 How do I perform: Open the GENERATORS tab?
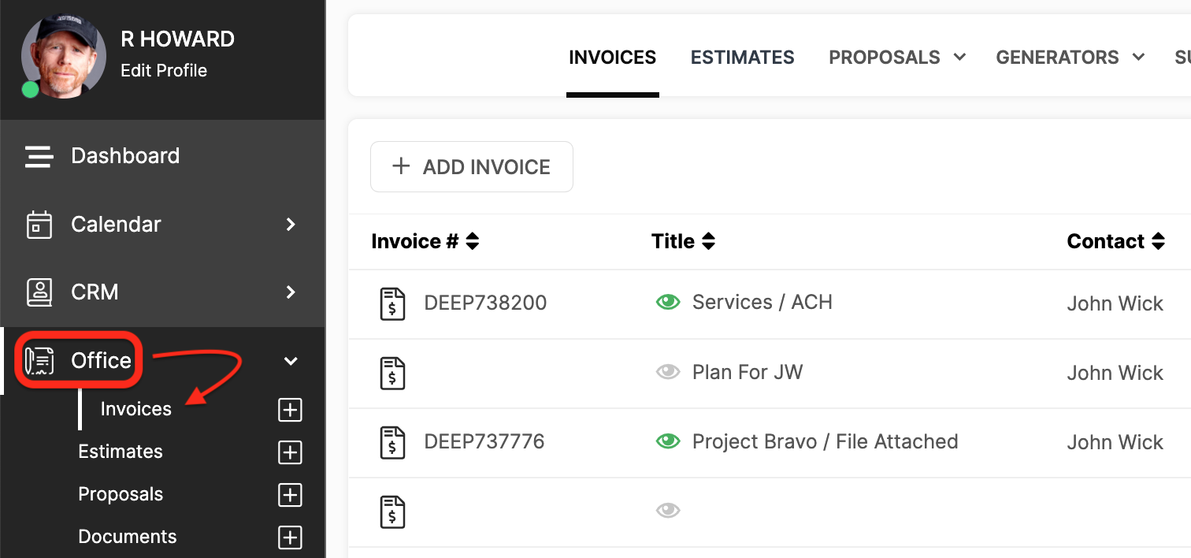(1057, 58)
